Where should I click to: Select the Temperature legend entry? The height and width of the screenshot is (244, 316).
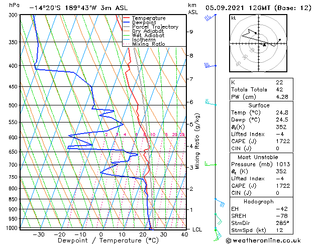[144, 18]
